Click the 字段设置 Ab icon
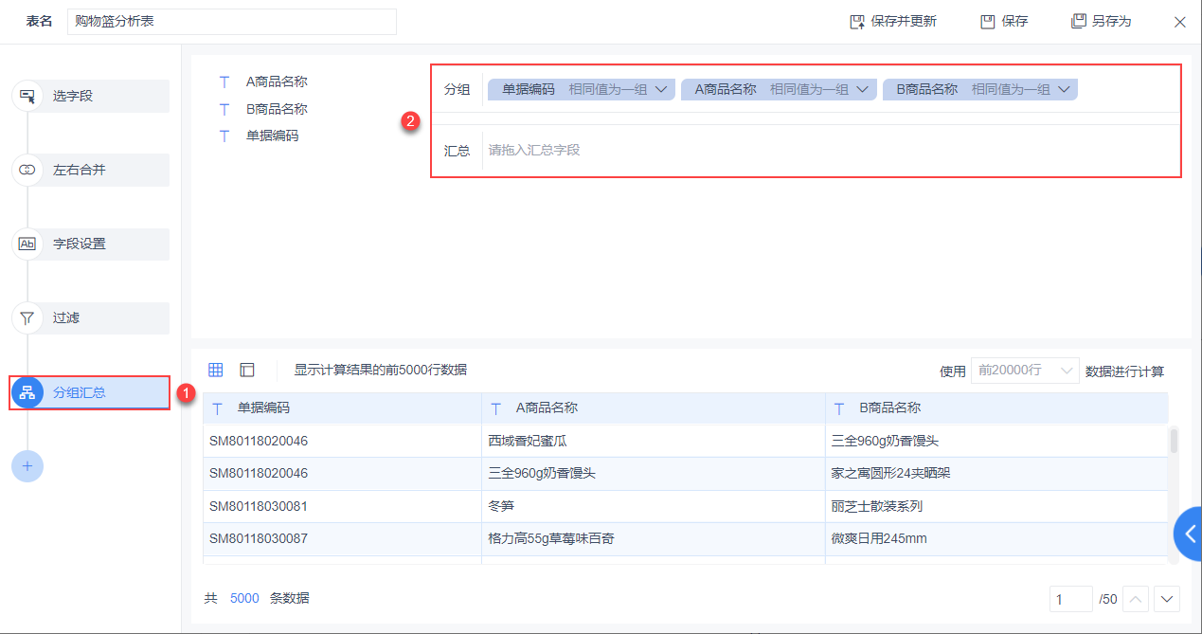The image size is (1202, 634). click(27, 244)
